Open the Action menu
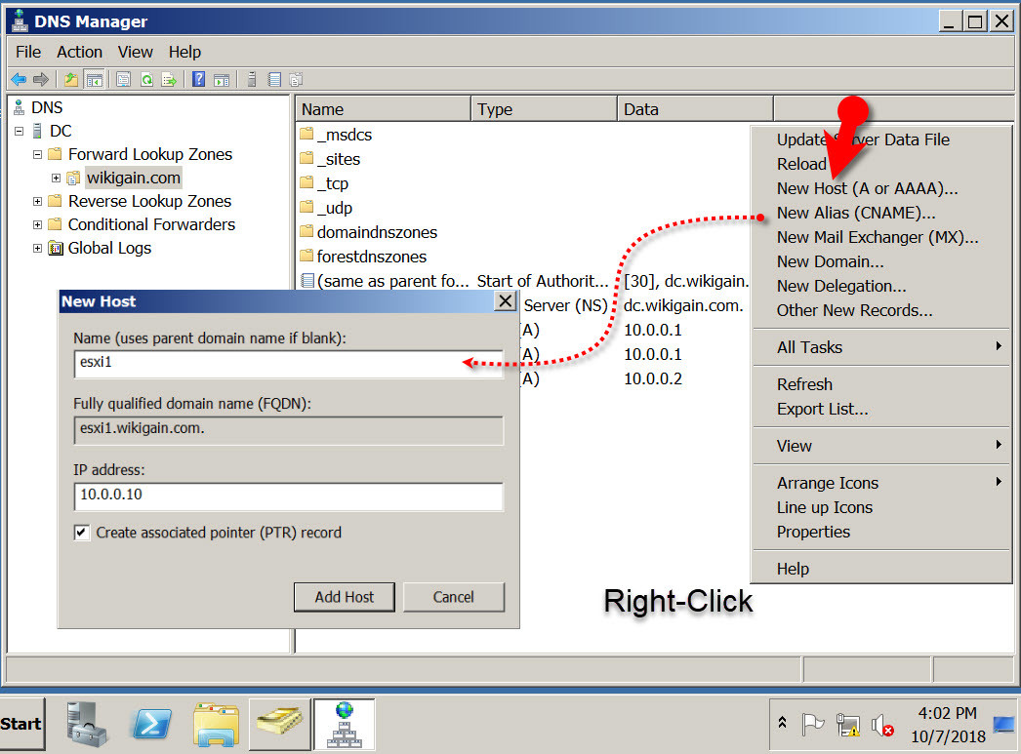The image size is (1021, 754). [79, 52]
